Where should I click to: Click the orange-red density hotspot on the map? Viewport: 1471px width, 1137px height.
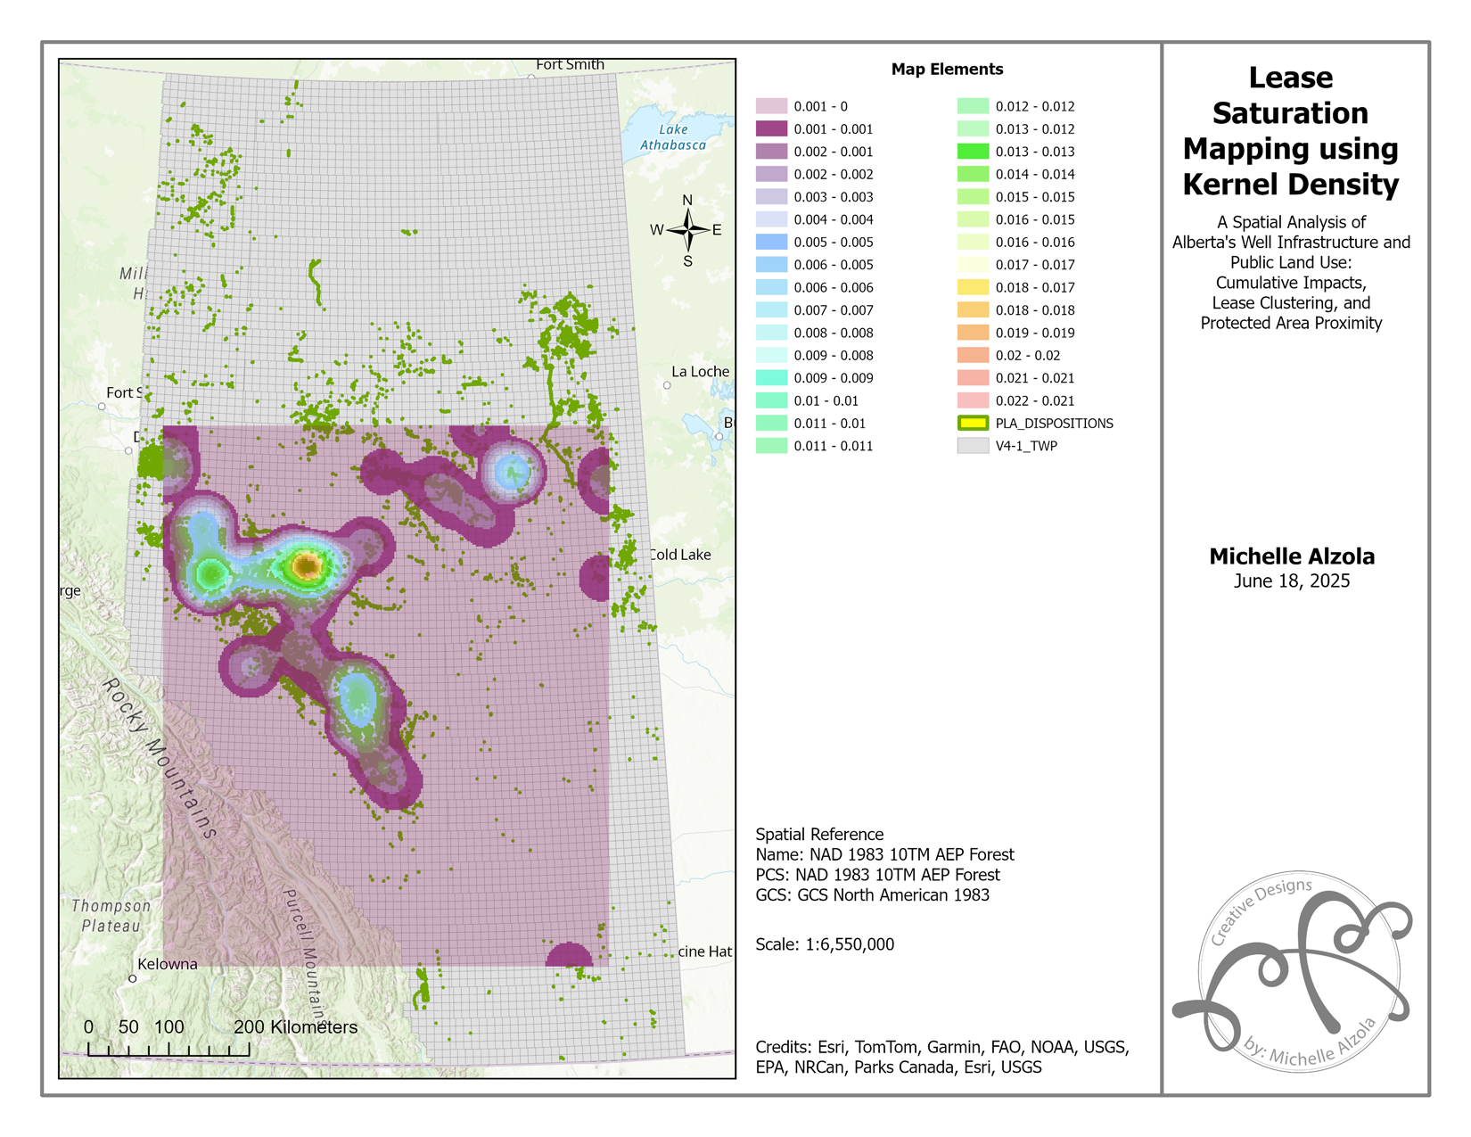point(307,564)
